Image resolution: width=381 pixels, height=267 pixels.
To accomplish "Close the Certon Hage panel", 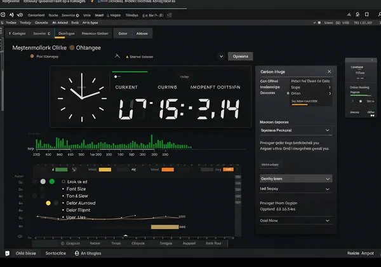I will (329, 71).
